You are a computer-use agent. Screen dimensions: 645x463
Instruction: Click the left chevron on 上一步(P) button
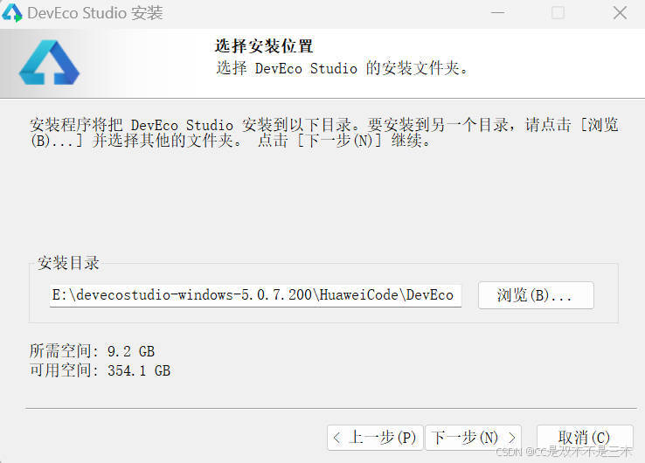coord(336,438)
